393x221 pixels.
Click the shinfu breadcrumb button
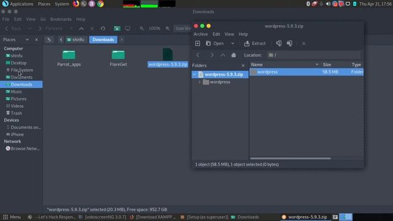(x=76, y=39)
